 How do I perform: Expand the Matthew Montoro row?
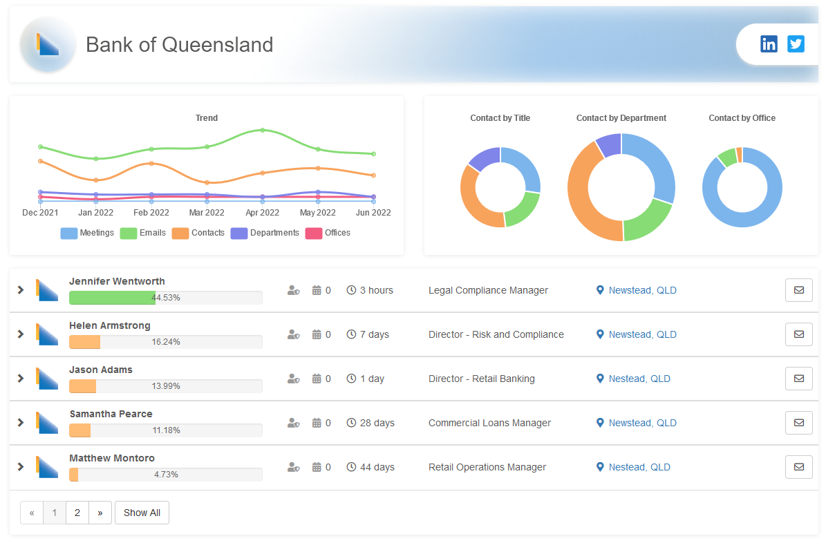[21, 467]
